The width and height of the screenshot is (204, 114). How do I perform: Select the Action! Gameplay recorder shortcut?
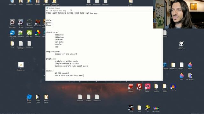pos(131,88)
